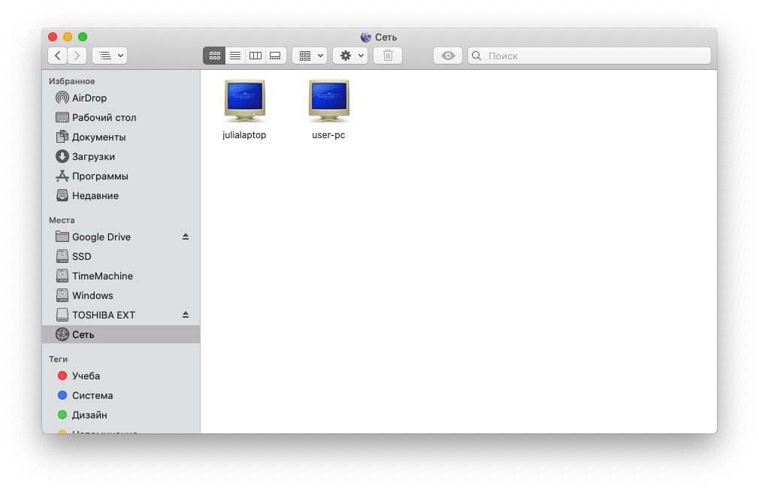Click the trash delete toolbar button
The width and height of the screenshot is (759, 489).
click(388, 56)
